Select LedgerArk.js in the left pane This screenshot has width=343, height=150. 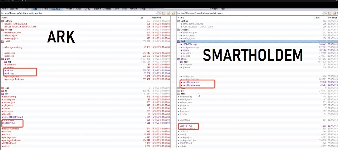coord(10,123)
